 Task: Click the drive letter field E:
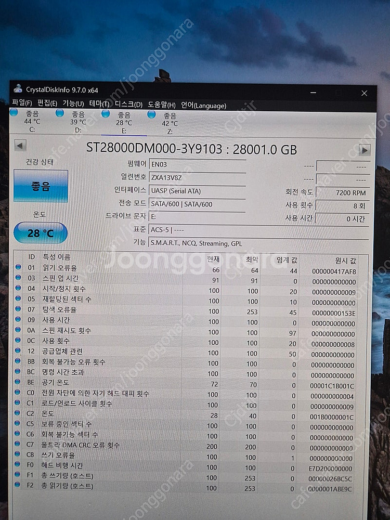[x=197, y=216]
